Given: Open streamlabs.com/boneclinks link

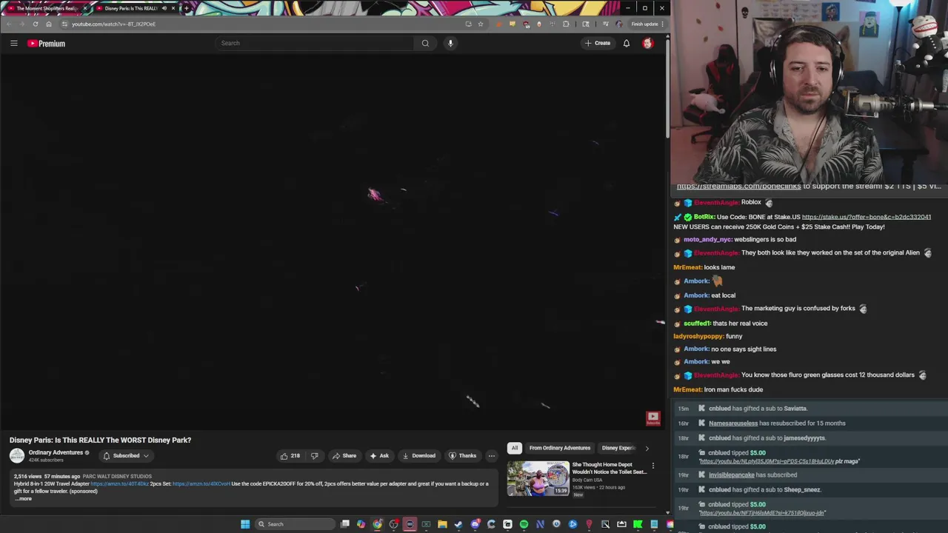Looking at the screenshot, I should (738, 187).
